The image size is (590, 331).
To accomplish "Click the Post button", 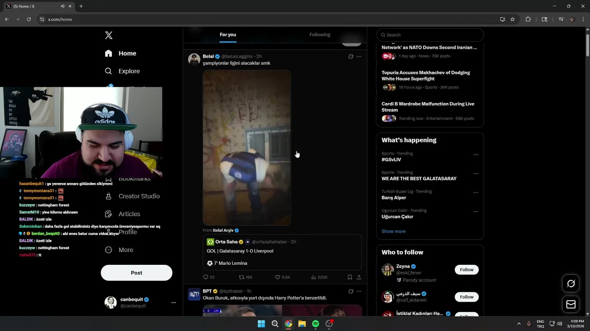I will (136, 273).
